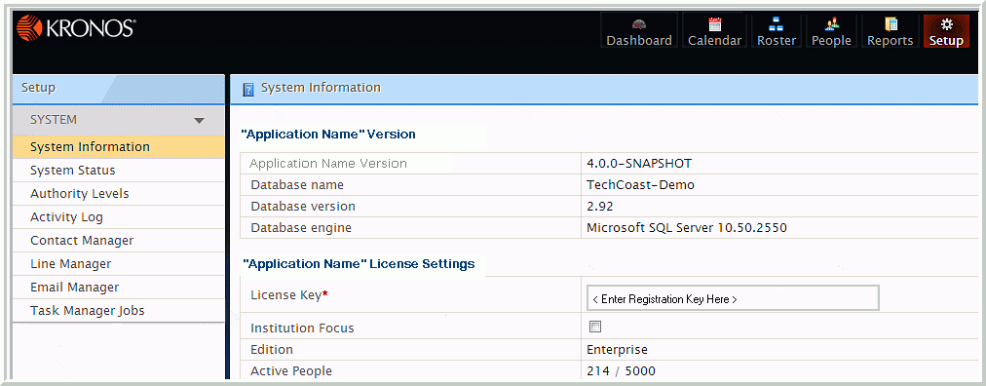The width and height of the screenshot is (986, 386).
Task: Open the Reports icon in navigation
Action: 890,24
